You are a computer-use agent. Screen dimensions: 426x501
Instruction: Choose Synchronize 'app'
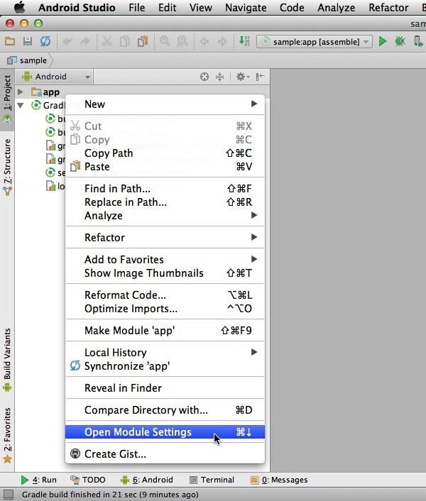click(165, 366)
